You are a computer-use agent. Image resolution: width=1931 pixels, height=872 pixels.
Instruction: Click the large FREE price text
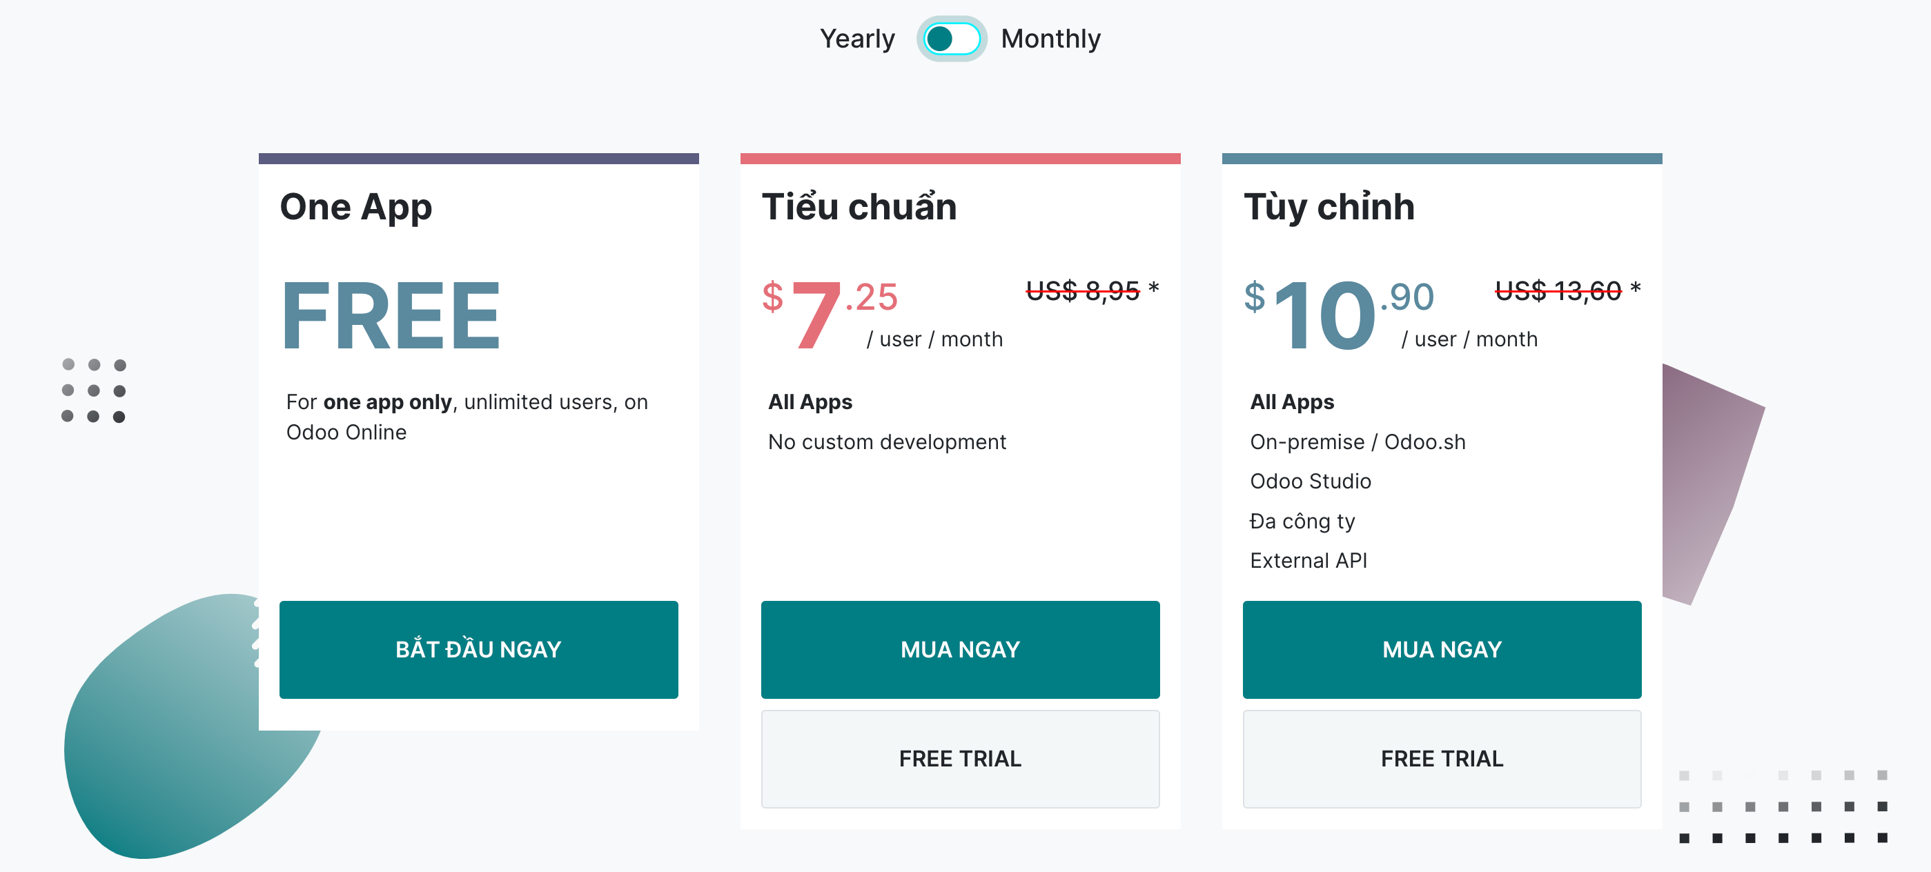coord(391,315)
